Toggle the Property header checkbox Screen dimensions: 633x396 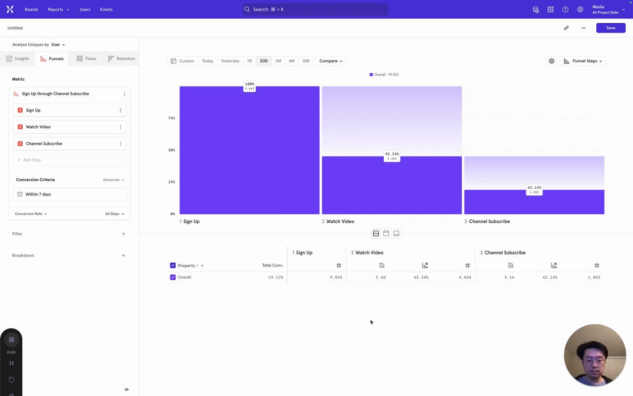click(x=173, y=265)
